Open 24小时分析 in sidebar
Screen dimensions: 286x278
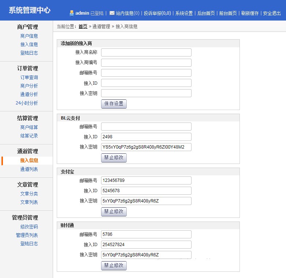pyautogui.click(x=27, y=103)
